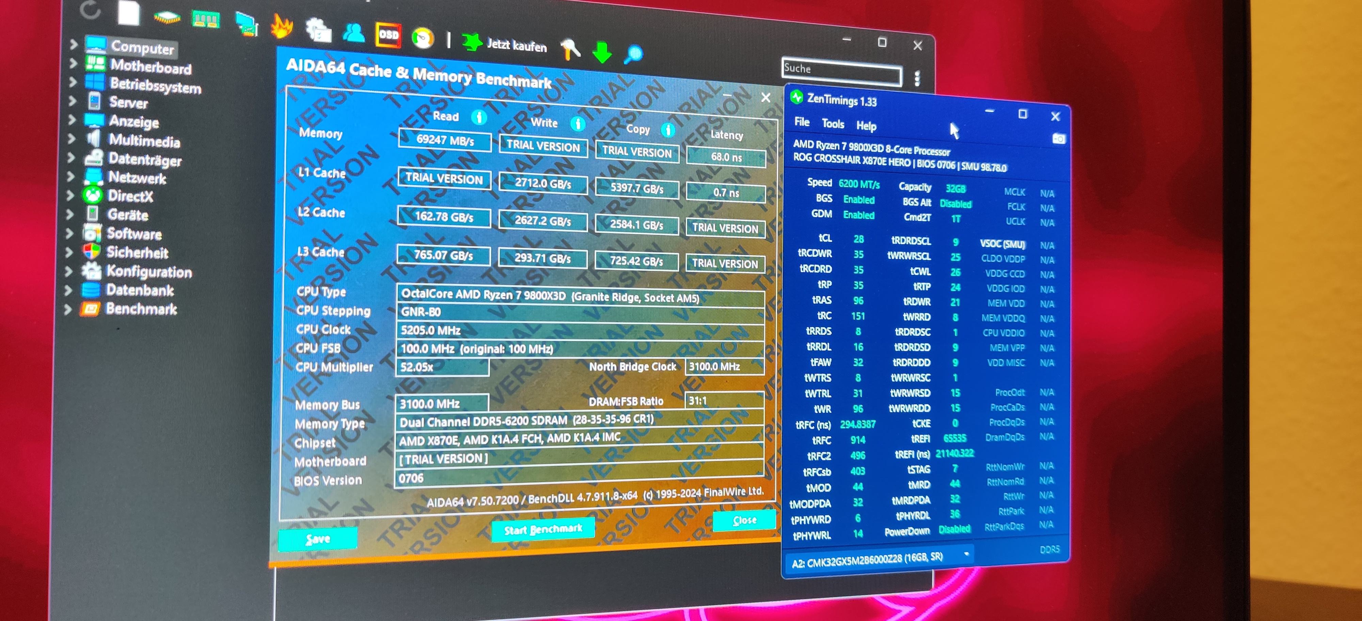Image resolution: width=1362 pixels, height=621 pixels.
Task: Click the Save button
Action: point(318,539)
